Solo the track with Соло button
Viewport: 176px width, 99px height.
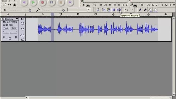14,28
